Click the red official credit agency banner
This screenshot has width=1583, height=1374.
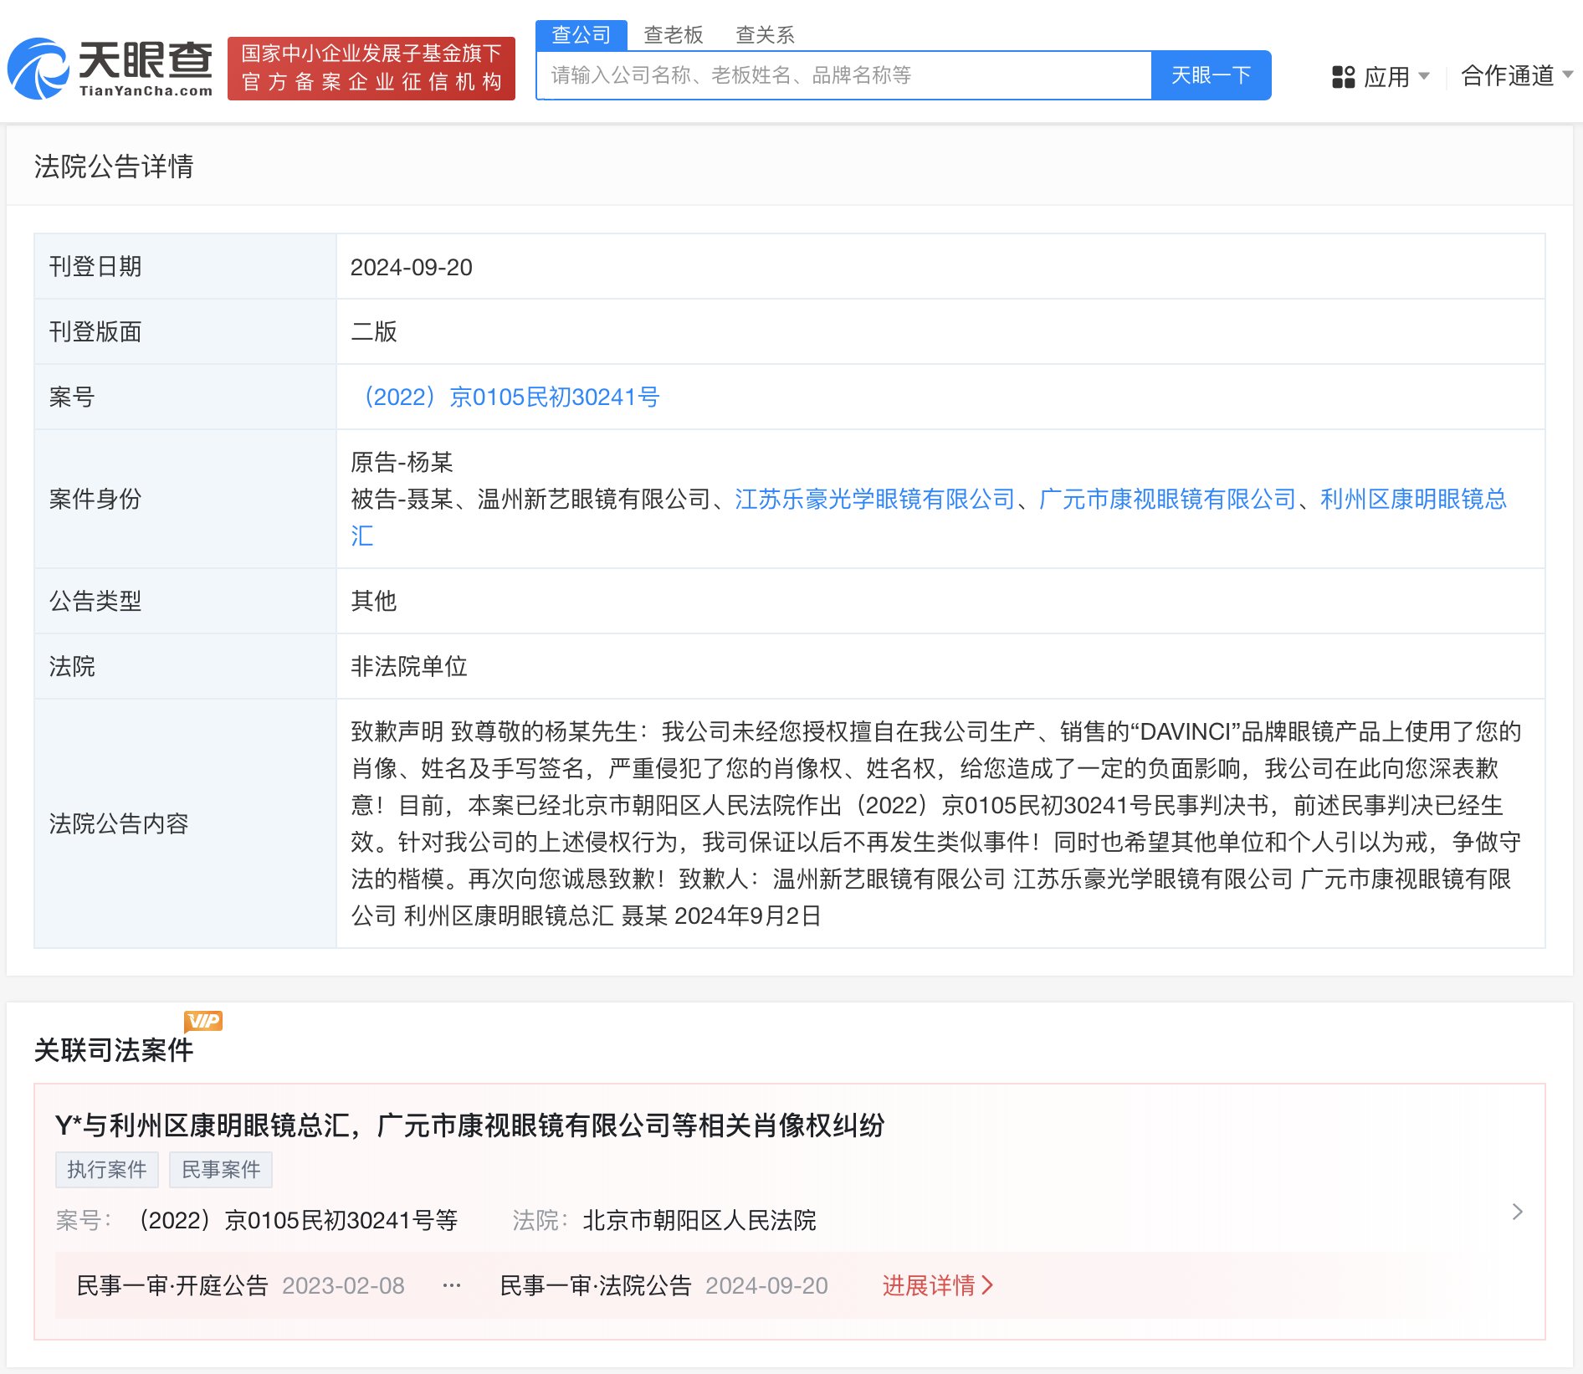click(x=371, y=69)
